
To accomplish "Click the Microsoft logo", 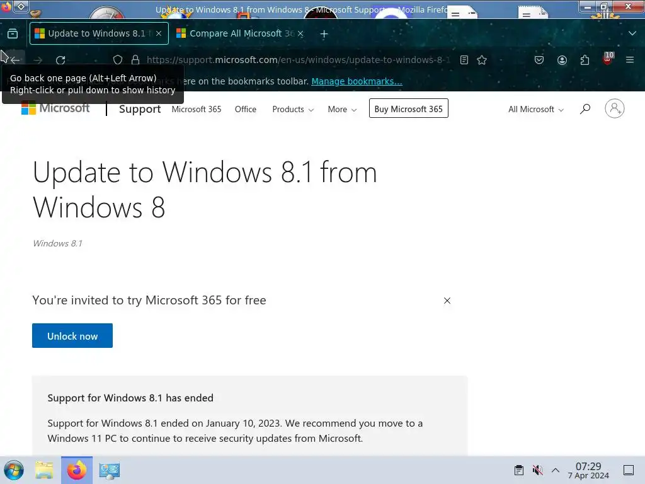I will 55,108.
